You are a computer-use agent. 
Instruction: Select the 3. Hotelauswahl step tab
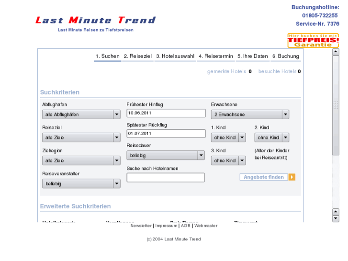point(175,56)
